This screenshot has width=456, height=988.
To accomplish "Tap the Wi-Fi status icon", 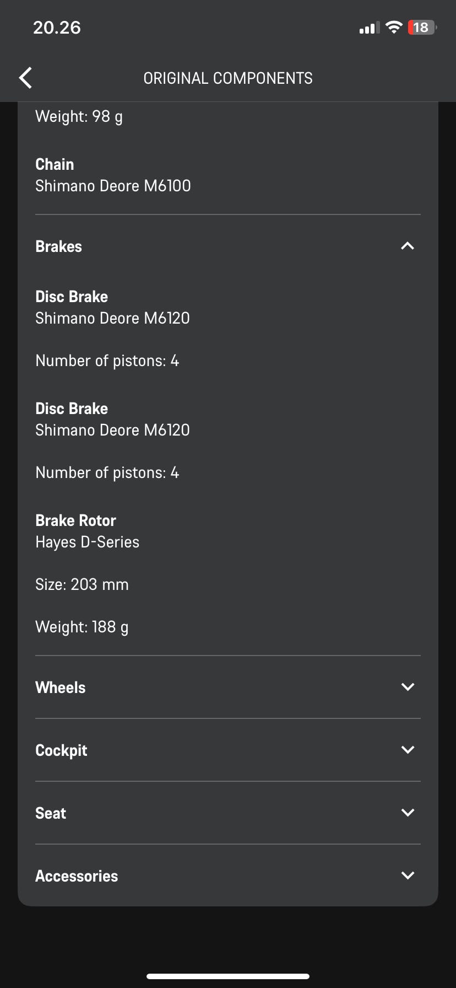I will [394, 28].
